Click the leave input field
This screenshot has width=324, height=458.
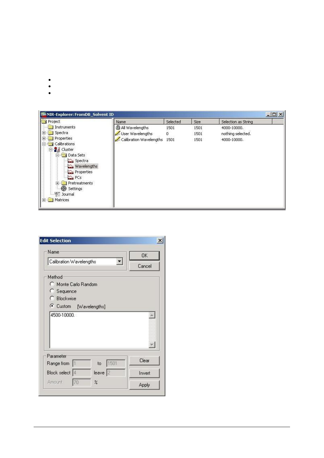click(116, 373)
